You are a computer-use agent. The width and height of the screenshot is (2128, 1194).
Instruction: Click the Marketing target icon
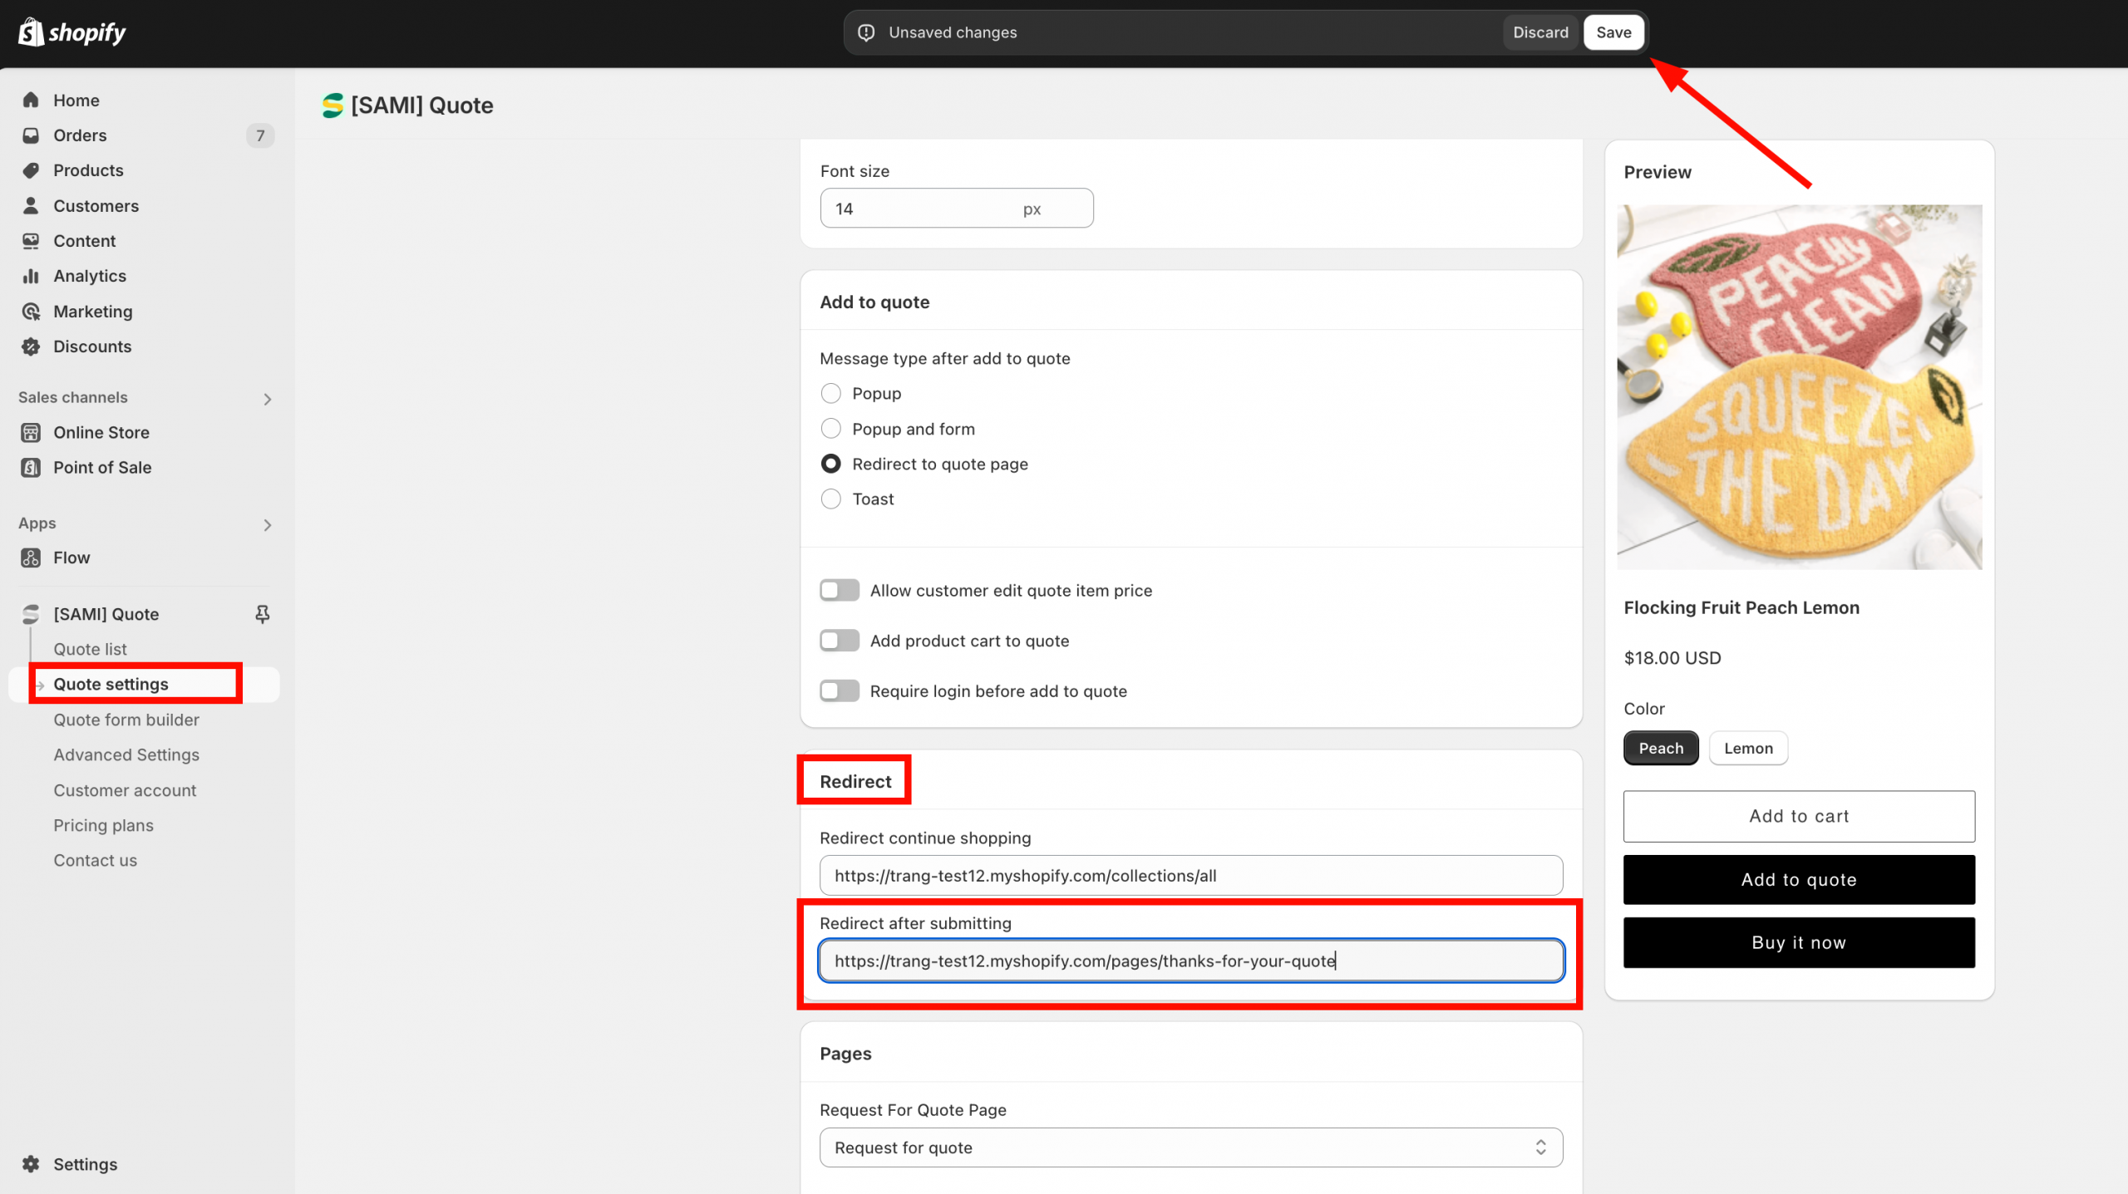31,312
